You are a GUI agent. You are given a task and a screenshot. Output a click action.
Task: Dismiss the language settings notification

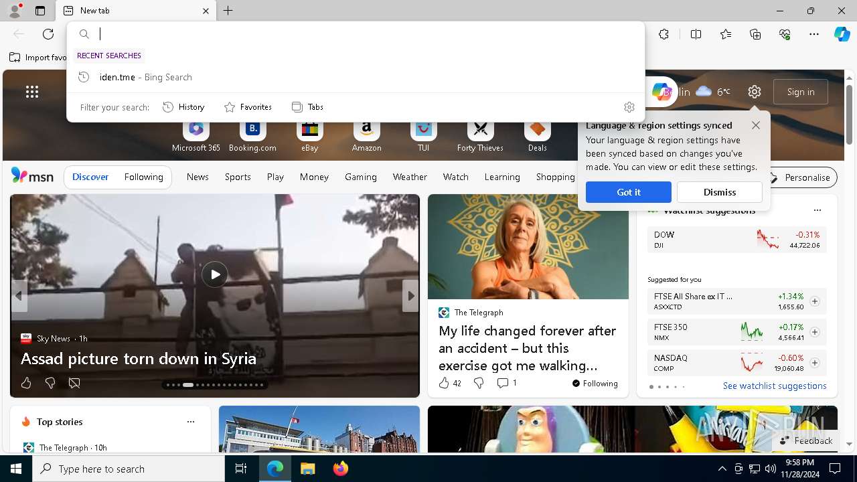(x=720, y=192)
